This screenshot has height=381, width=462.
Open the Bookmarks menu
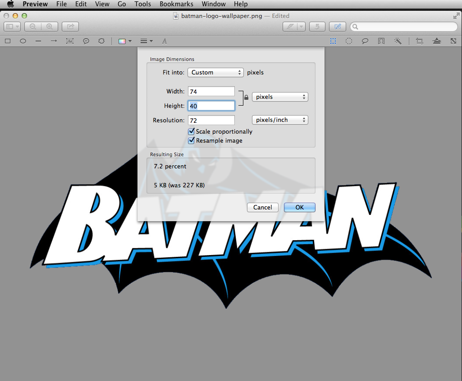[176, 4]
